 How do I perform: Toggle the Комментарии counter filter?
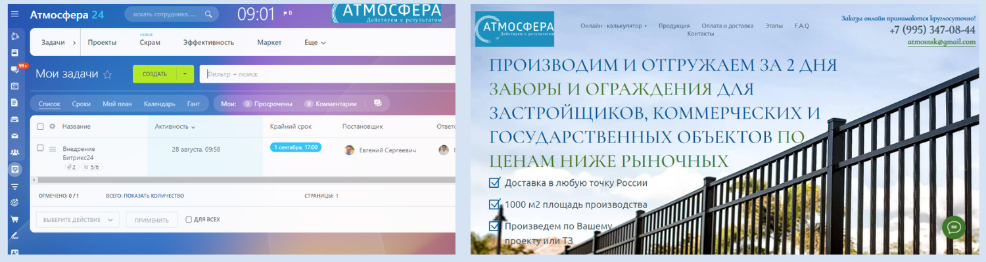(331, 104)
